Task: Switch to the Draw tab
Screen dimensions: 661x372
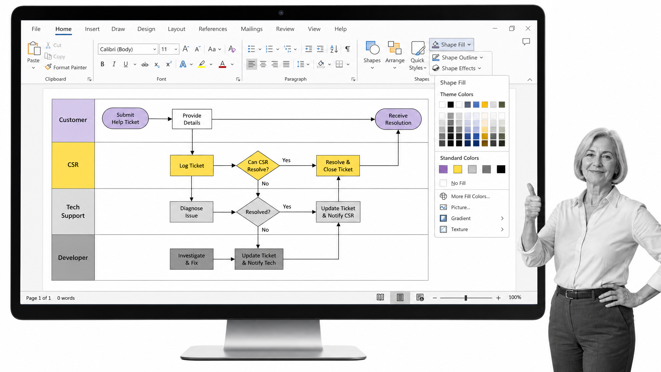Action: (x=118, y=29)
